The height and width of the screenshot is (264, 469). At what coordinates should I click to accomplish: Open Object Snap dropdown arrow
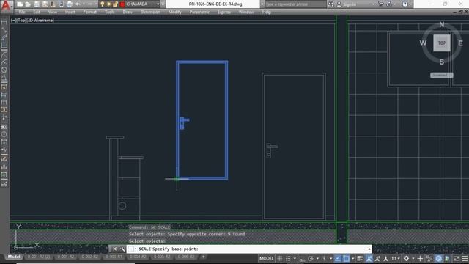[x=353, y=258]
